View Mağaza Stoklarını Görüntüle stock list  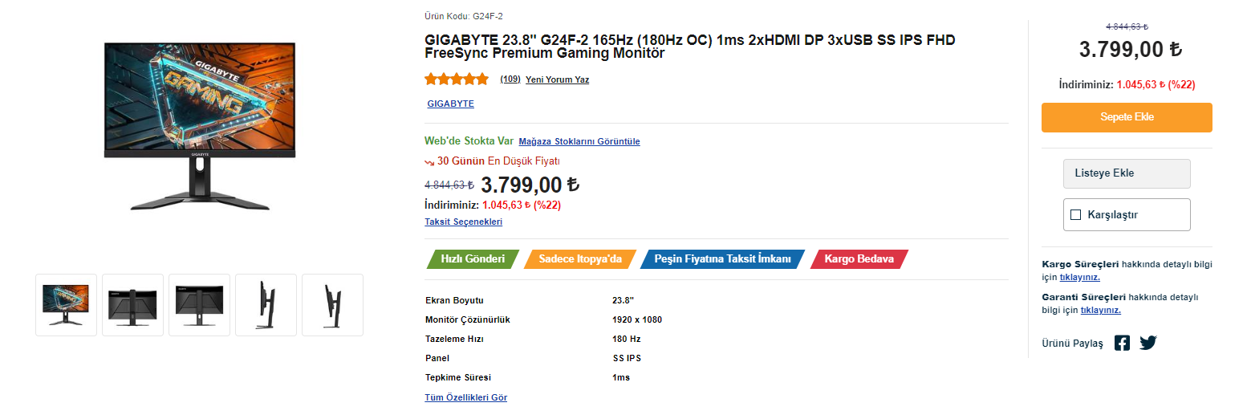[x=579, y=141]
